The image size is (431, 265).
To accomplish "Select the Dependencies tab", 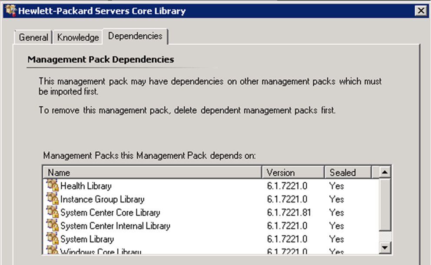I will pos(135,36).
